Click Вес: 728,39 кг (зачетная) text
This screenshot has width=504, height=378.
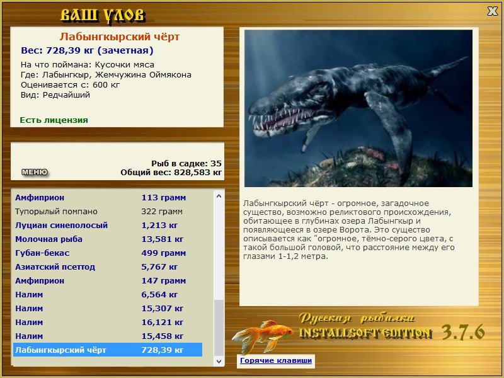tap(87, 50)
